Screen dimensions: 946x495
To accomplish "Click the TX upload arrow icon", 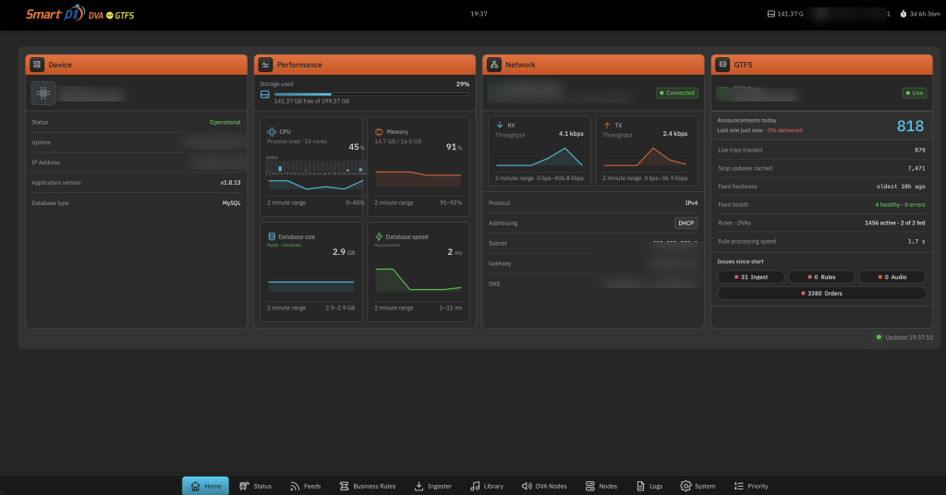I will point(607,125).
